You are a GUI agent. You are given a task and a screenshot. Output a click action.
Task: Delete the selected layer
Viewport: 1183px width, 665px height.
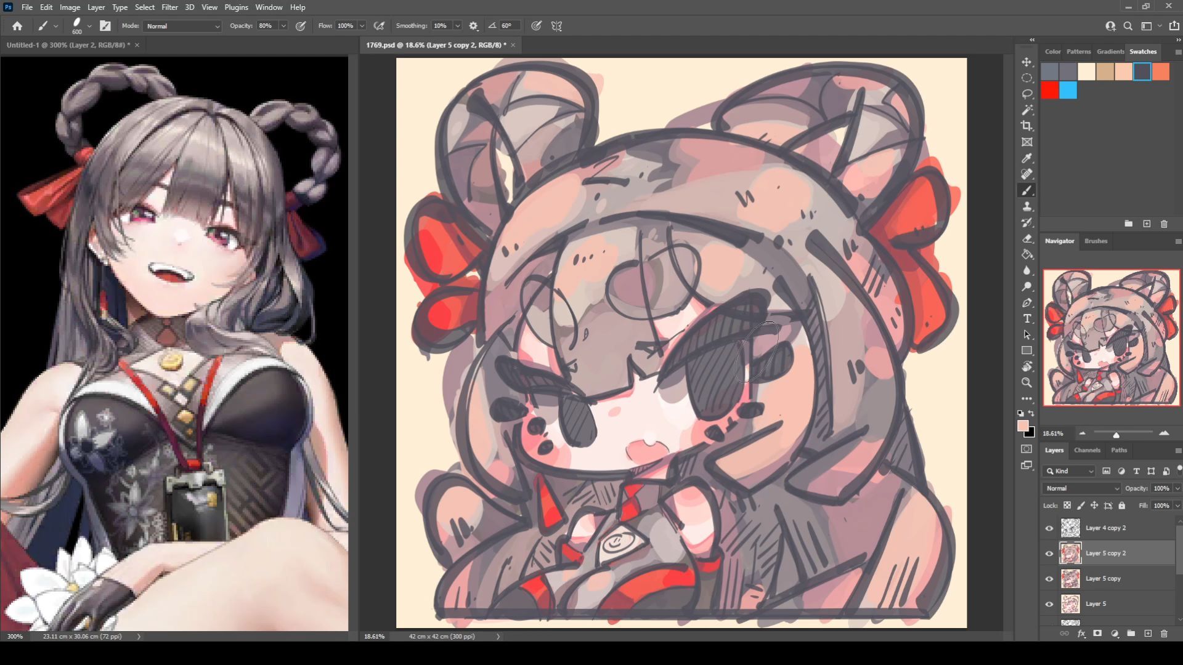1164,633
